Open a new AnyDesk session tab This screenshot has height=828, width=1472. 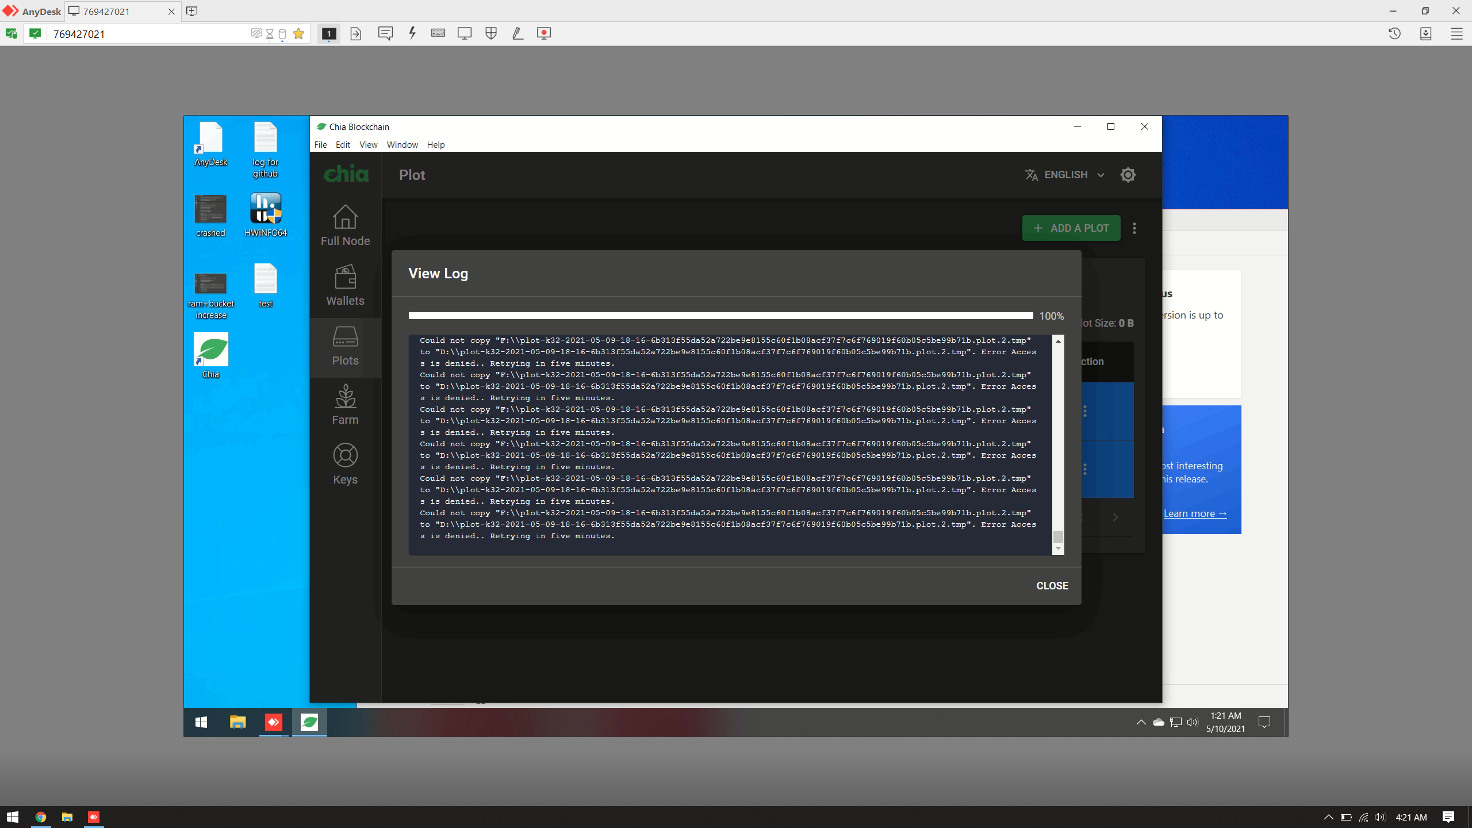tap(192, 11)
